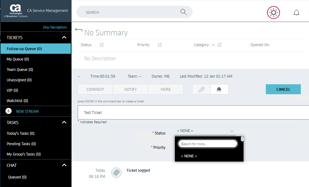Click the Owner: ME text
The height and width of the screenshot is (187, 309).
160,76
